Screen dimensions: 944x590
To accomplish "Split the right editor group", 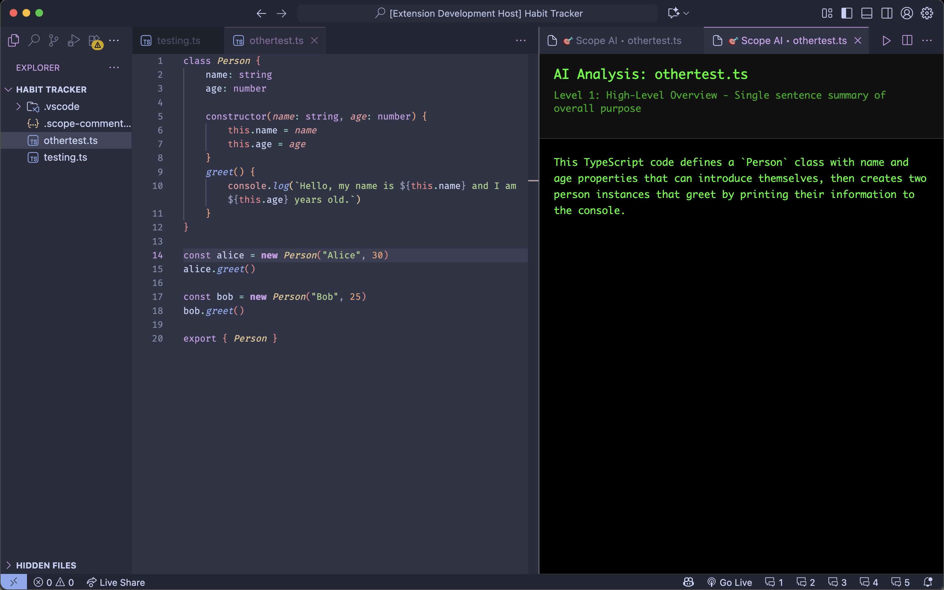I will 907,40.
